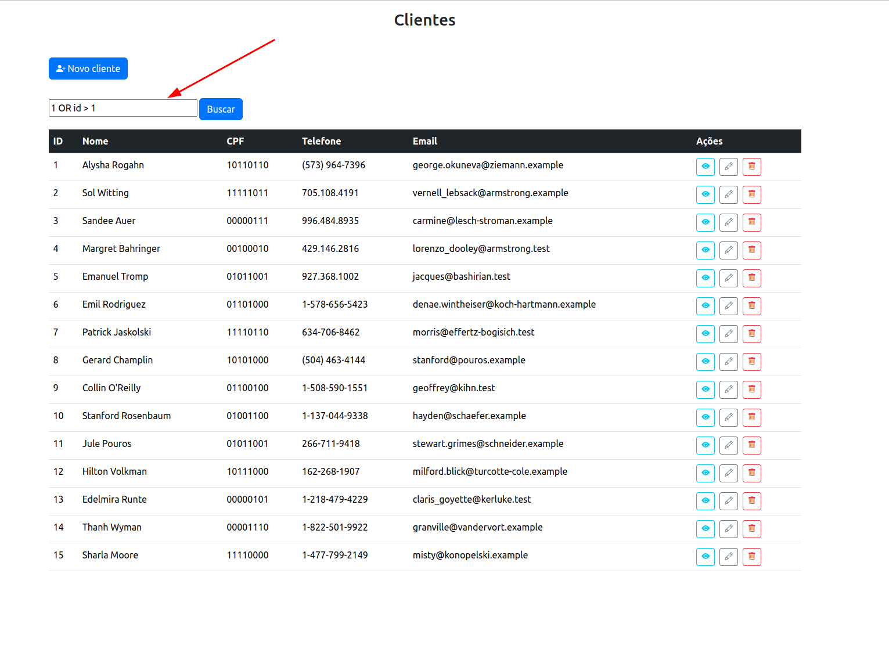Delete Alysha Rogahn's record
Image resolution: width=889 pixels, height=660 pixels.
click(752, 167)
